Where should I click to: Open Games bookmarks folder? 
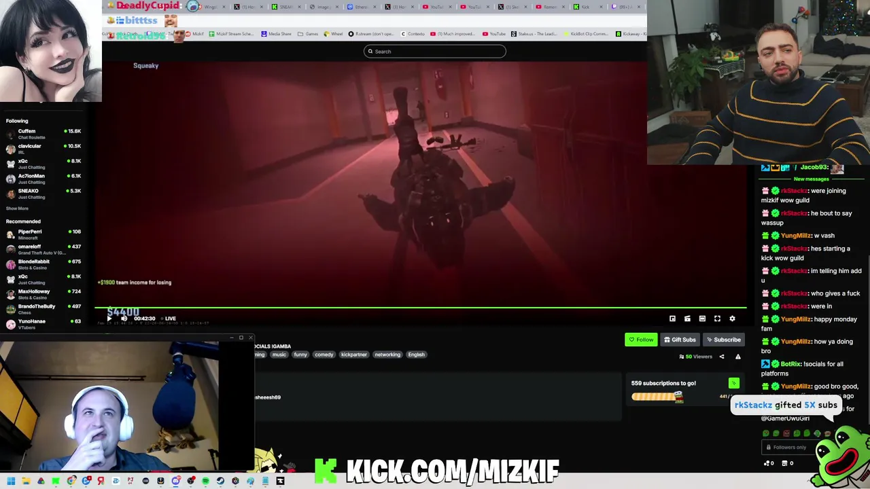tap(308, 34)
